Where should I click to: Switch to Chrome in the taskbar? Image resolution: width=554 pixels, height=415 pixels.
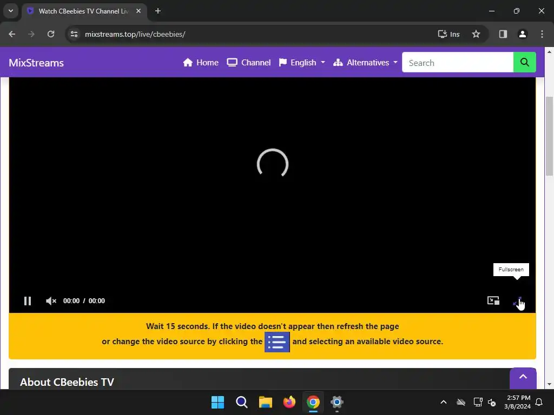click(313, 402)
